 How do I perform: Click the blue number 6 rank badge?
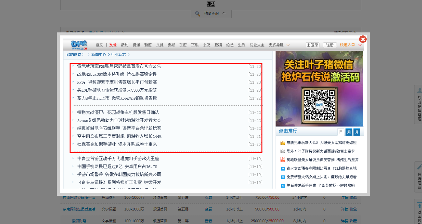283,186
